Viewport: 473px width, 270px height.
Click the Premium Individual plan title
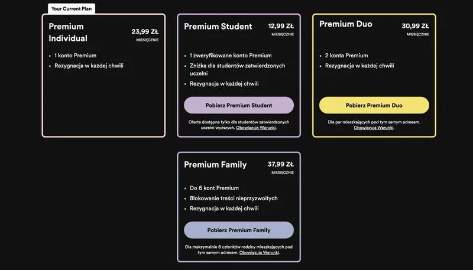pos(68,32)
